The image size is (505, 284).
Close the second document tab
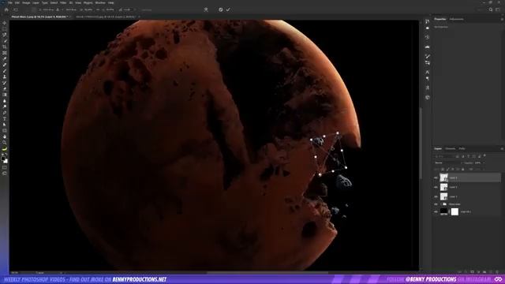(139, 17)
